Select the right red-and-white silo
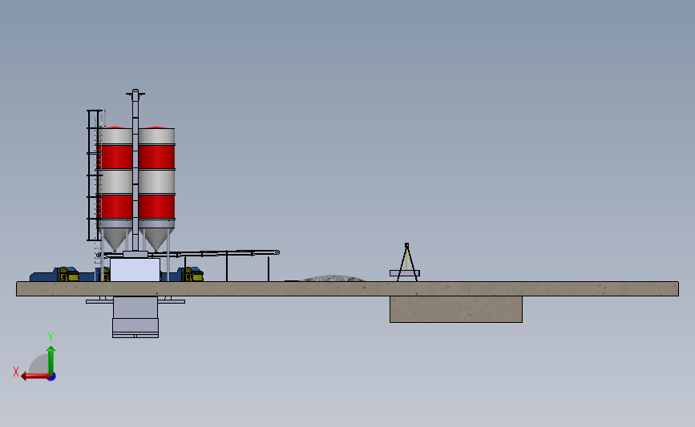 pos(156,188)
